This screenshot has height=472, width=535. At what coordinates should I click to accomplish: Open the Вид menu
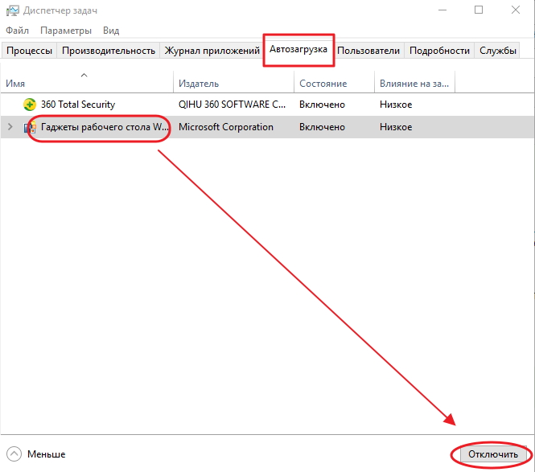tap(111, 31)
